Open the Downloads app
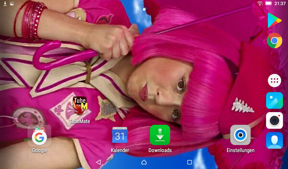The image size is (288, 169). [160, 135]
